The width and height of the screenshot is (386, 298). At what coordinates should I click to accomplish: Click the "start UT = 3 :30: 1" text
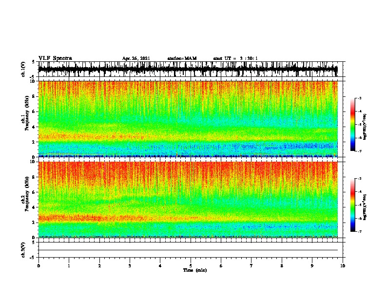click(x=235, y=58)
